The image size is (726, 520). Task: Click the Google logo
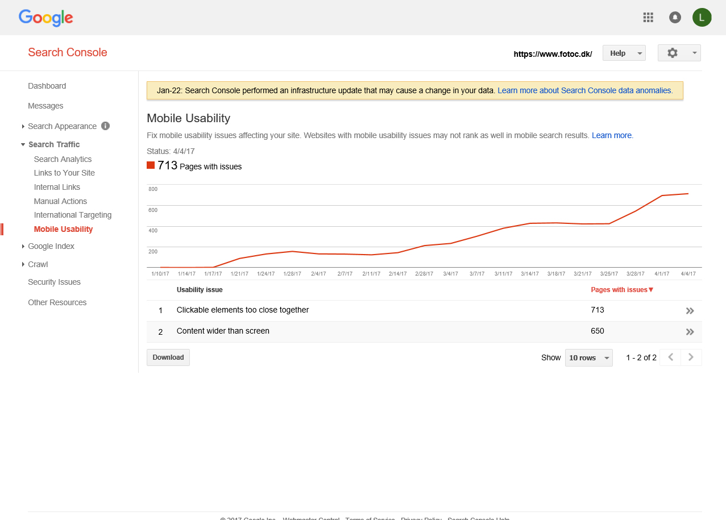pyautogui.click(x=46, y=18)
